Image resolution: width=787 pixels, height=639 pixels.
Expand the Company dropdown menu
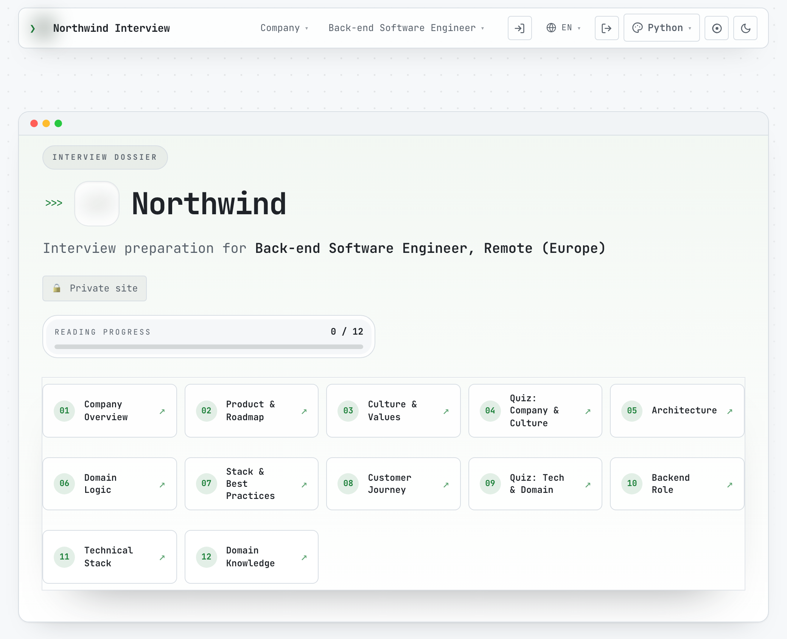pos(285,28)
